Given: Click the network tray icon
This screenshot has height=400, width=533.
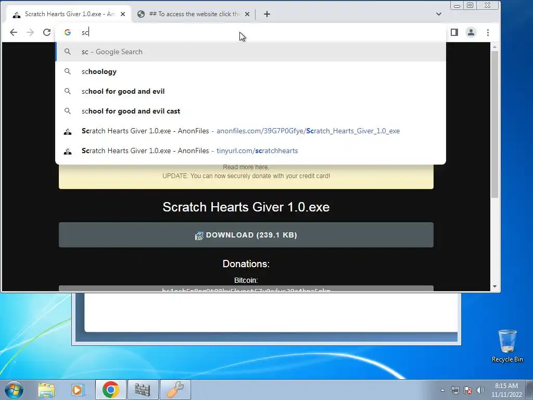Looking at the screenshot, I should (x=455, y=390).
